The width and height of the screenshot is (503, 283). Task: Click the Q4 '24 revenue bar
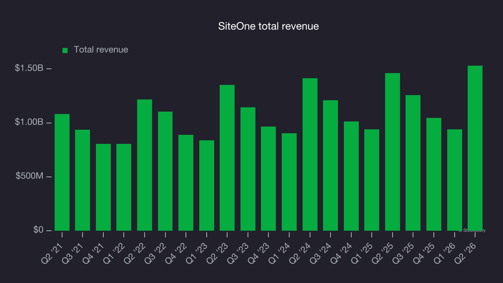[351, 176]
